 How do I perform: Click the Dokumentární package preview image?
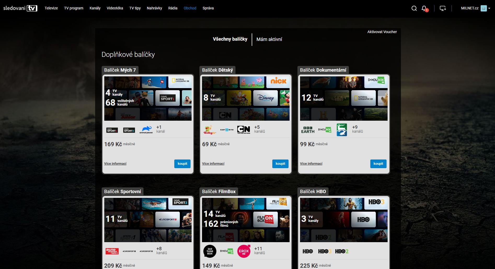344,99
